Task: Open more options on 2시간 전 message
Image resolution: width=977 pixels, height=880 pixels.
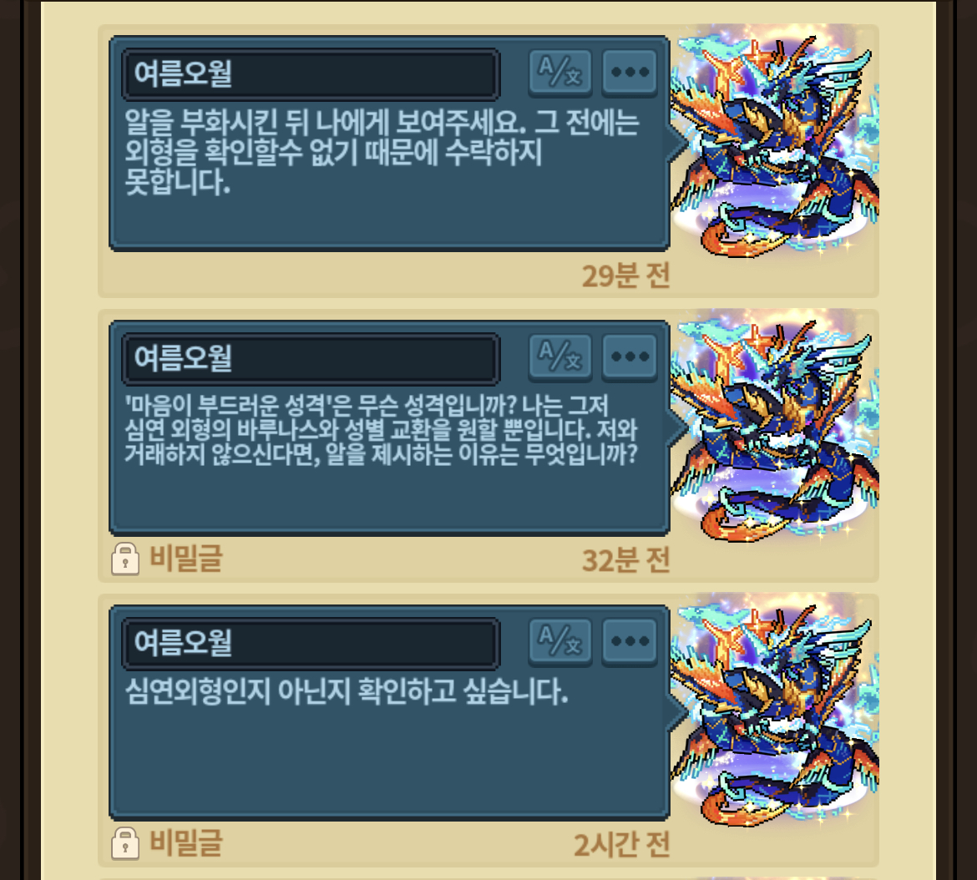Action: click(x=630, y=641)
